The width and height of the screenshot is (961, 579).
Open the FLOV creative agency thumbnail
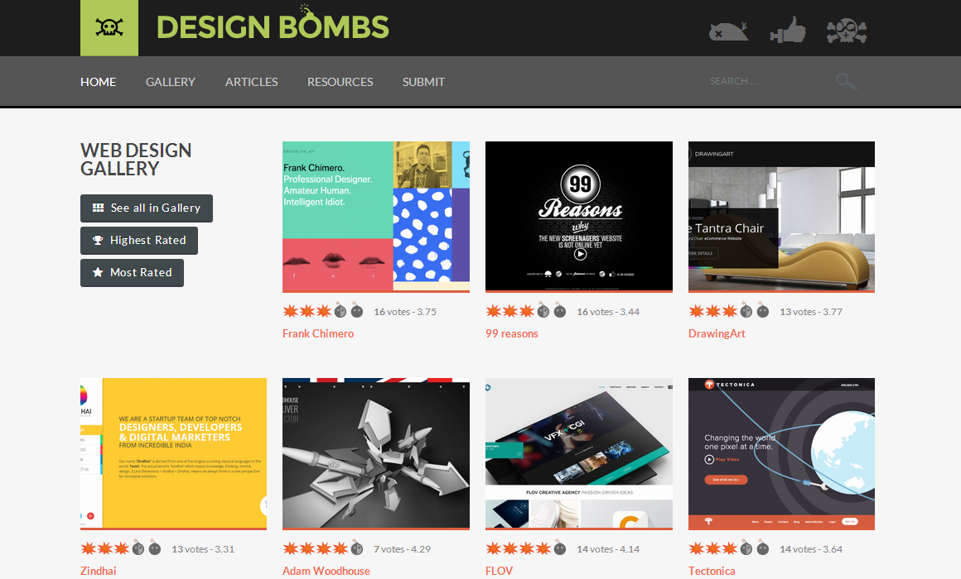578,453
